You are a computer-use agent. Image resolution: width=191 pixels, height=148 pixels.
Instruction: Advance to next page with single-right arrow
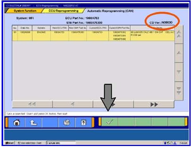pyautogui.click(x=113, y=104)
